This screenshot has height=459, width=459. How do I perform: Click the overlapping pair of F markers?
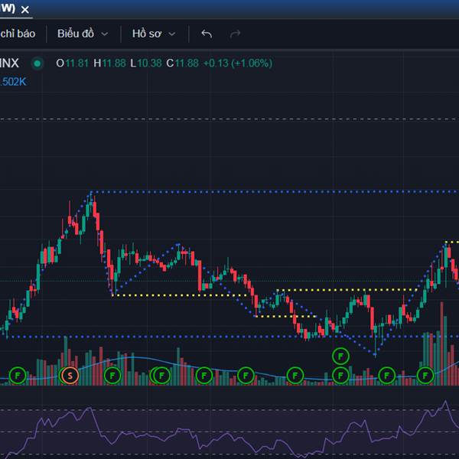tap(161, 375)
